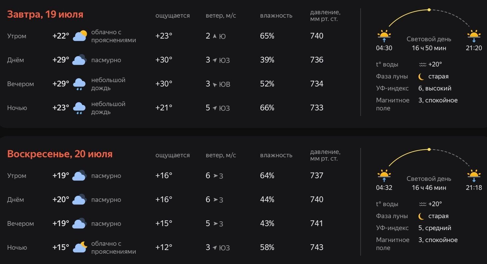This screenshot has height=264, width=487.
Task: Click "Световой день 16 ч 46 мин" text
Action: pos(429,183)
